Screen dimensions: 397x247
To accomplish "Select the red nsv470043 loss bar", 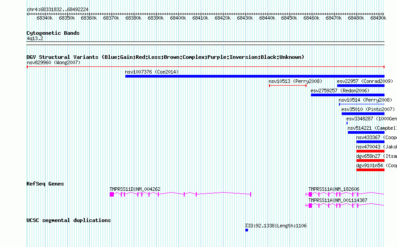I will [370, 151].
